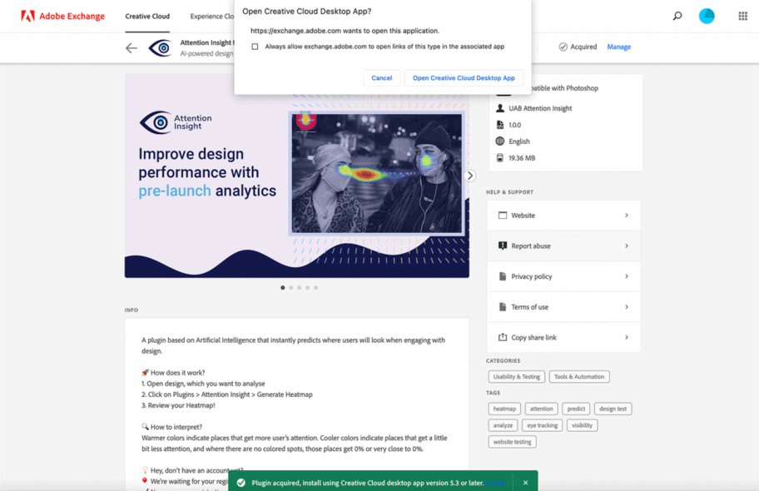Screen dimensions: 759x491
Task: Select the eye tracking tag
Action: tap(542, 425)
